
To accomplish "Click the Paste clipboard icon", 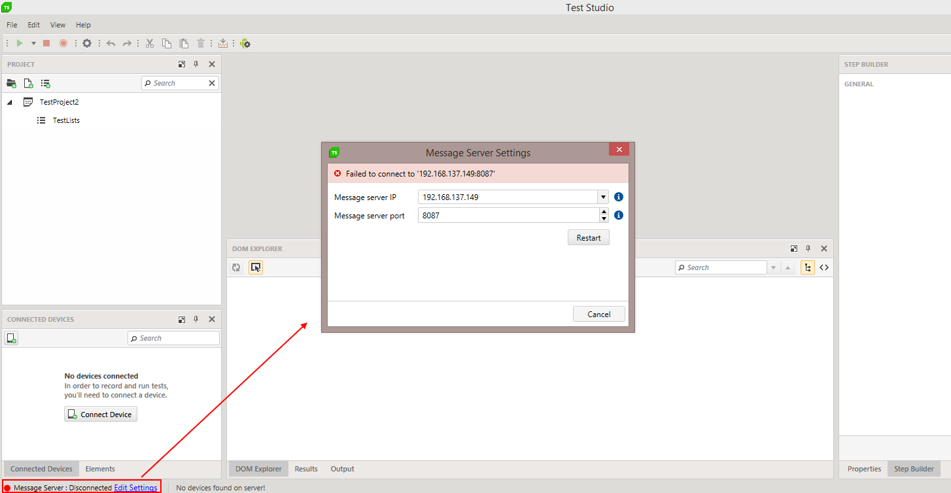I will coord(184,43).
